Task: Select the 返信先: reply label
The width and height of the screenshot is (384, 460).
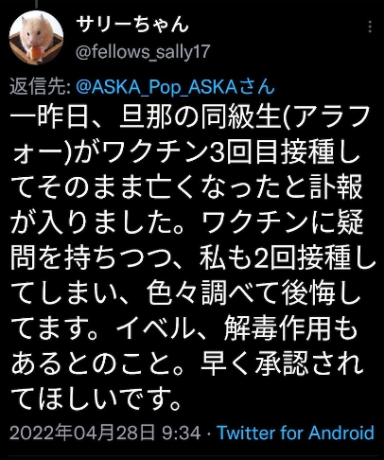Action: coord(40,87)
